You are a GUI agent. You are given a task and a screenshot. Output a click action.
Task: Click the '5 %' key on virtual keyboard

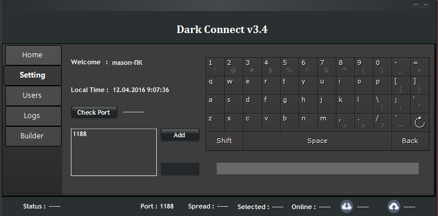pos(289,67)
